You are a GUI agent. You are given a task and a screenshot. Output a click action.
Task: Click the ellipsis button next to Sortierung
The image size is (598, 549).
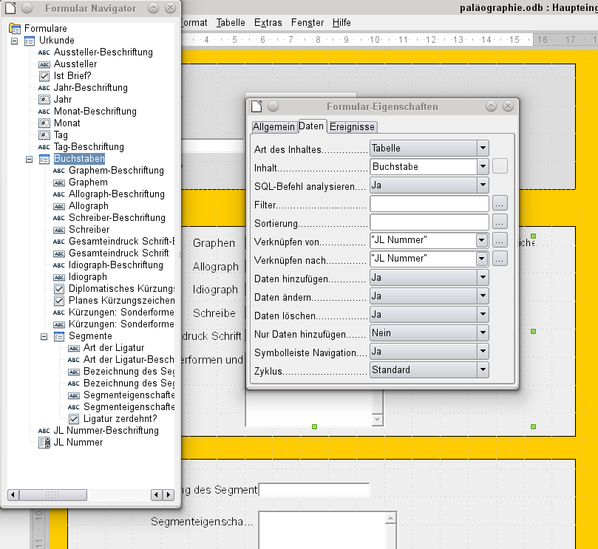[x=500, y=222]
